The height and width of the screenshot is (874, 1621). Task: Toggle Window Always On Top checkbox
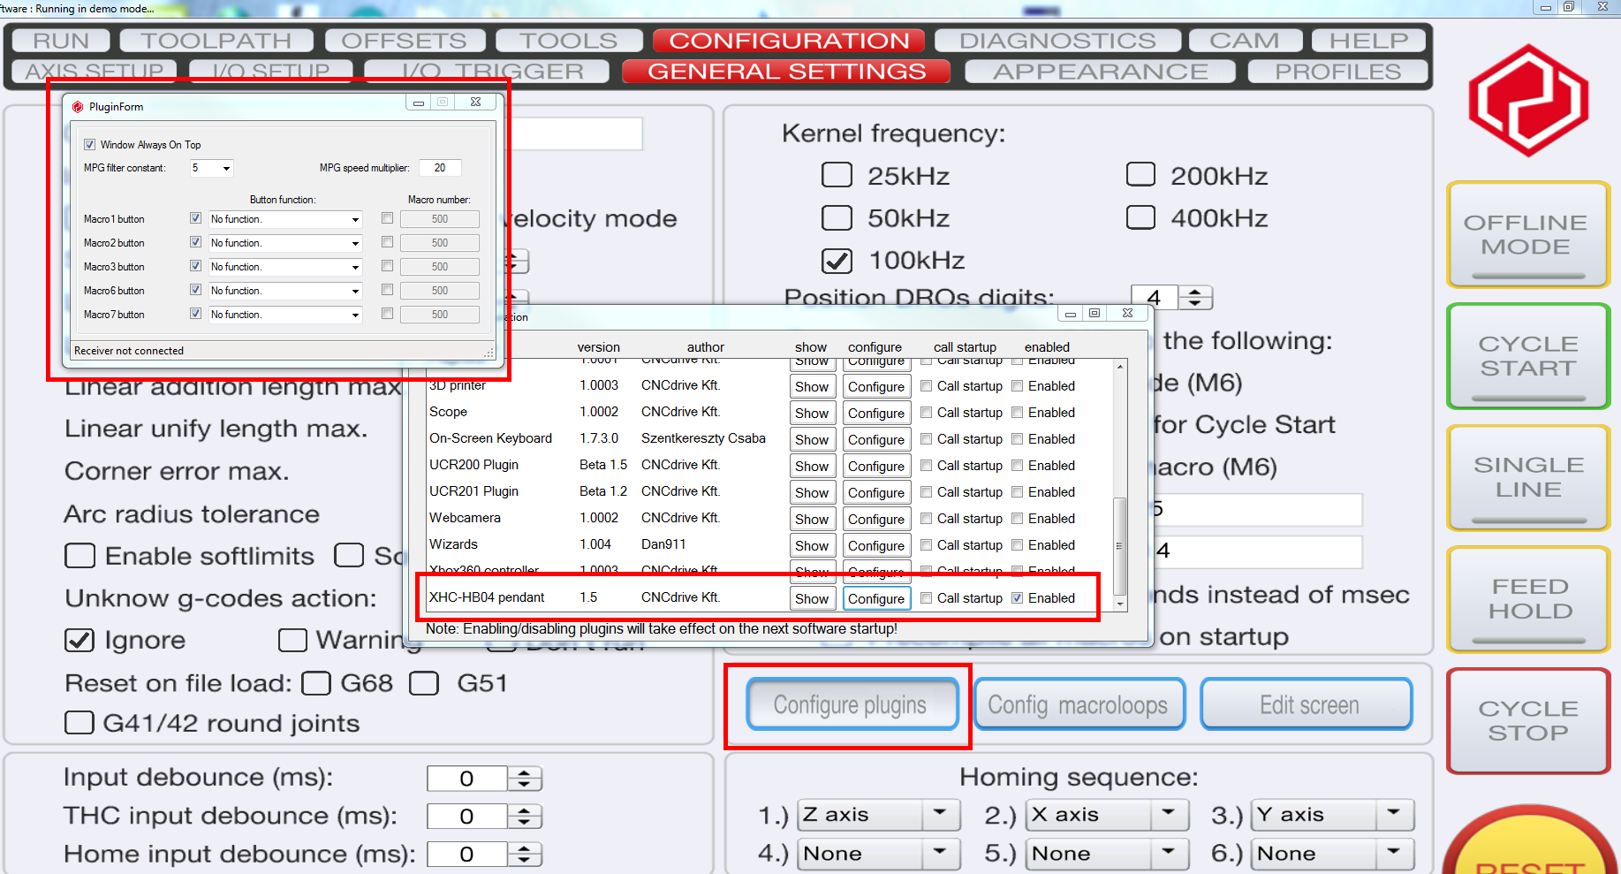coord(89,145)
